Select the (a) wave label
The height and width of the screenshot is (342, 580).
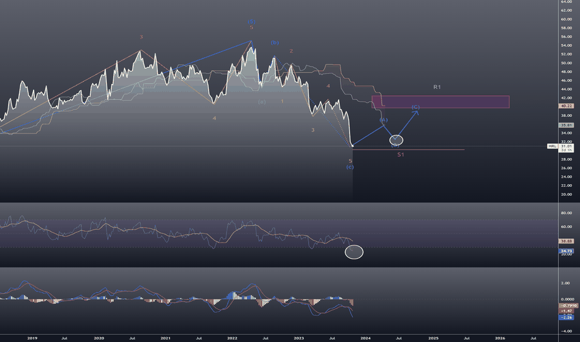(x=262, y=102)
